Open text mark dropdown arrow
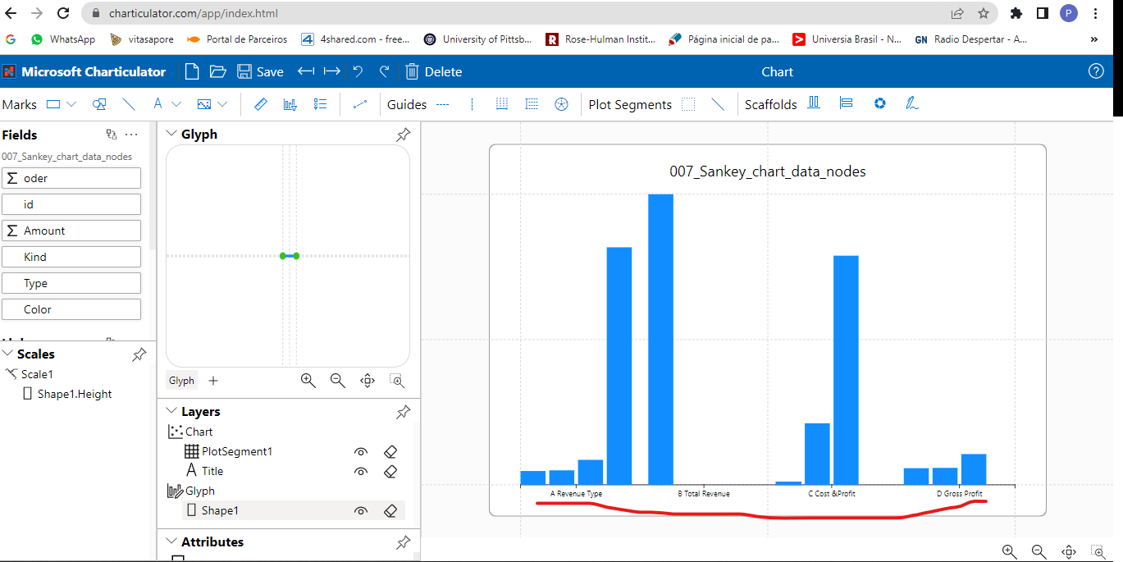The image size is (1123, 562). click(x=175, y=104)
